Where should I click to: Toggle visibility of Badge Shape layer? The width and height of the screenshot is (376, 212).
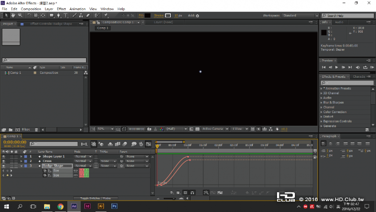point(4,166)
